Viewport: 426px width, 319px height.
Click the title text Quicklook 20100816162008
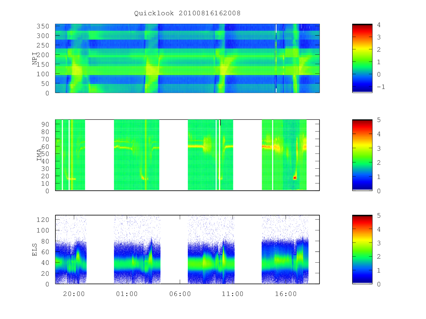tap(187, 13)
